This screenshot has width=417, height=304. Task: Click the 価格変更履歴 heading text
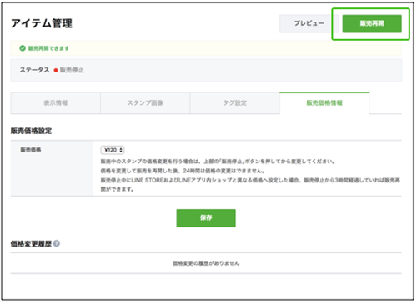(31, 244)
